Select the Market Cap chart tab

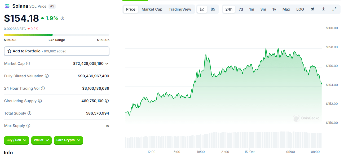152,9
